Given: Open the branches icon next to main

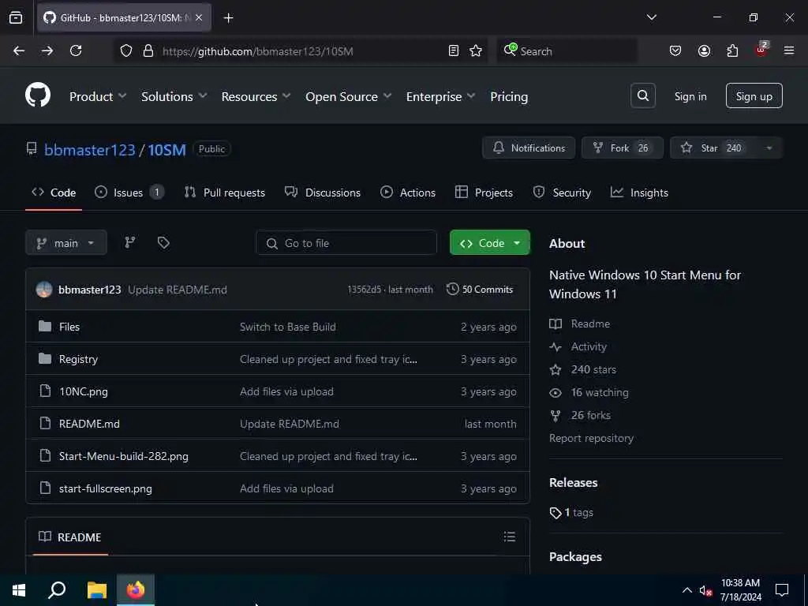Looking at the screenshot, I should [x=130, y=243].
